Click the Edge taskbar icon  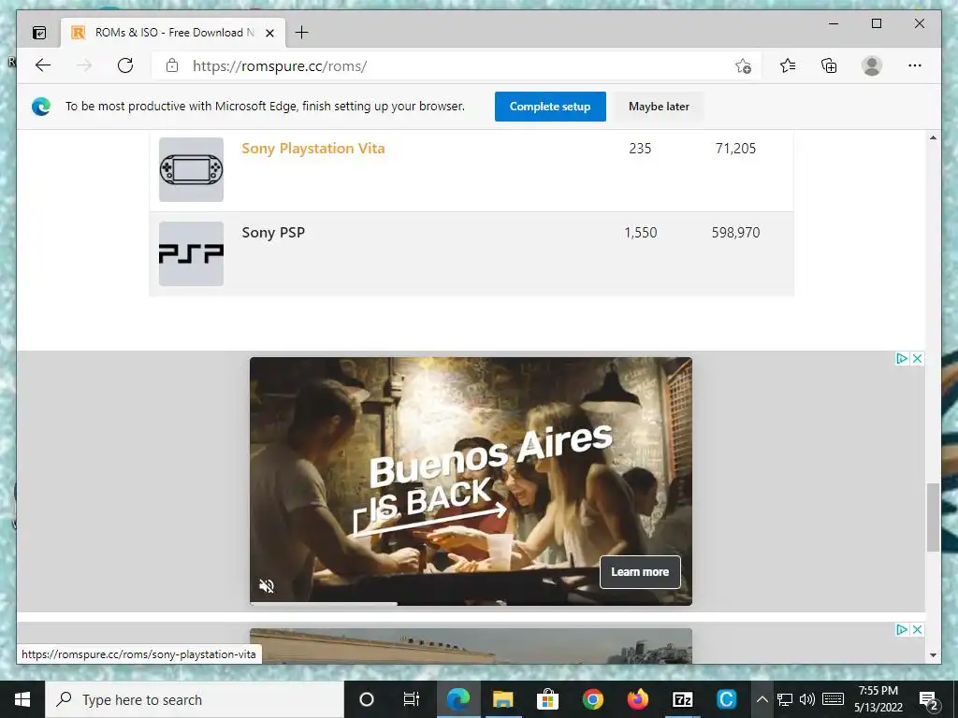pyautogui.click(x=457, y=699)
